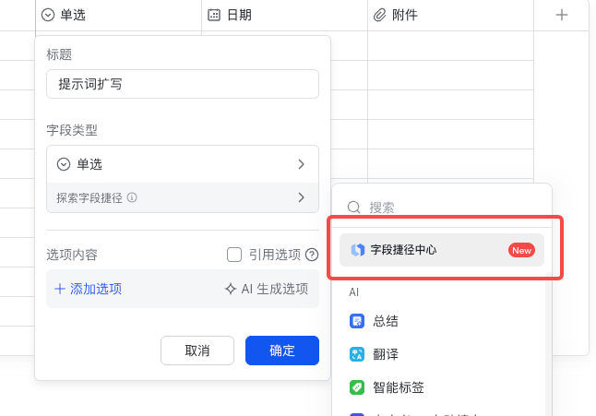Open the 单选 column header menu
This screenshot has width=596, height=416.
(x=48, y=15)
